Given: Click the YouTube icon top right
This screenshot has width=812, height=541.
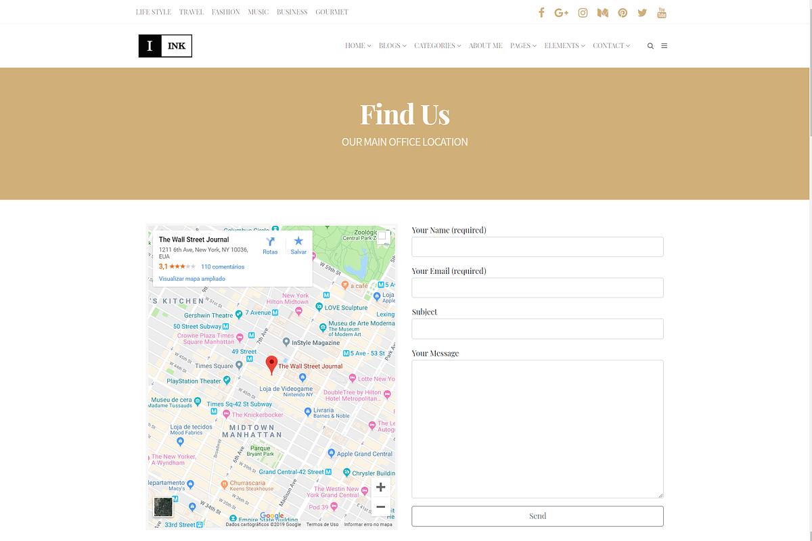Looking at the screenshot, I should (x=661, y=12).
